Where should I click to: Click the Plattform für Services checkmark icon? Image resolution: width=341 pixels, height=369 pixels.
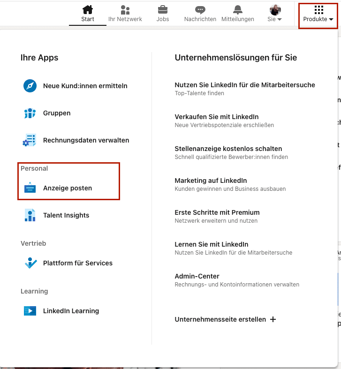[30, 263]
